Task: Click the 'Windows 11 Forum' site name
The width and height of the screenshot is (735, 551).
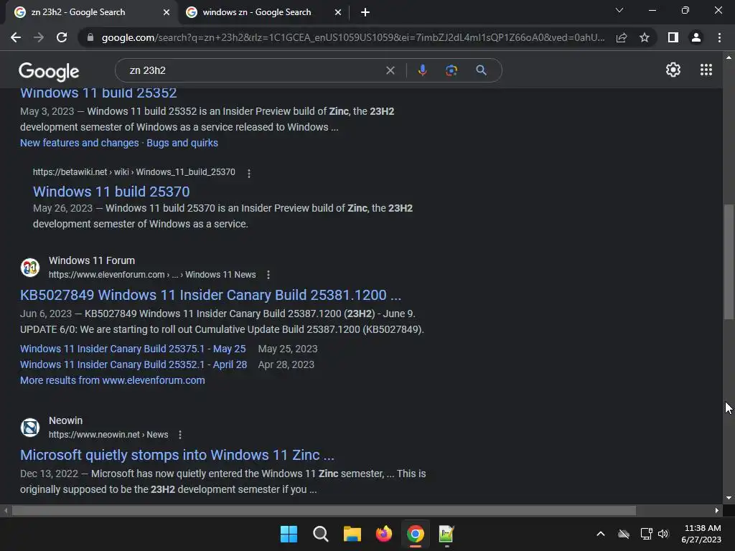Action: (92, 260)
